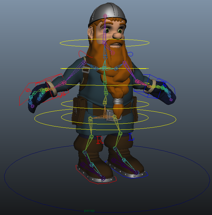
Task: Select the blue L leg switch control
Action: pos(131,137)
